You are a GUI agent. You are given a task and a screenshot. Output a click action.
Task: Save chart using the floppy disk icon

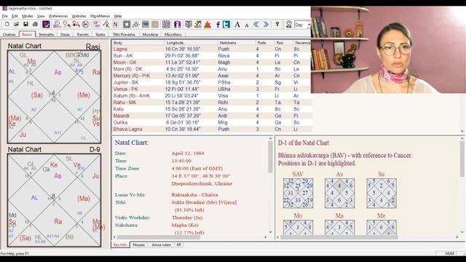pos(25,25)
